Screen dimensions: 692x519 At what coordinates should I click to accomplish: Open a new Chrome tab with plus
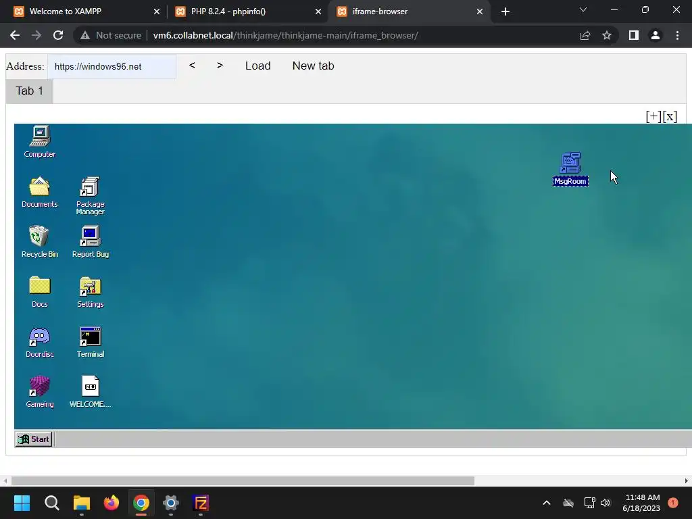point(505,11)
